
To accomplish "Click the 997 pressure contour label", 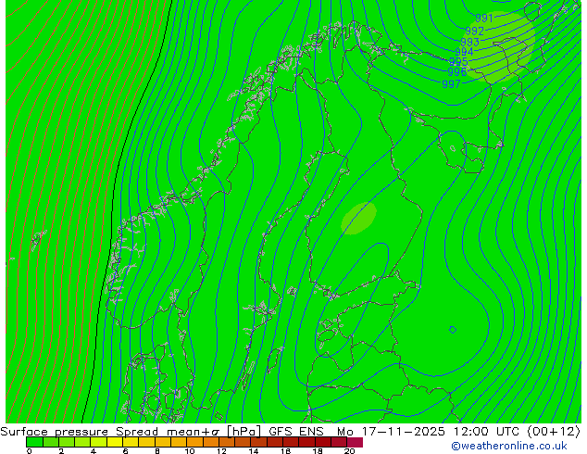I will [x=451, y=84].
